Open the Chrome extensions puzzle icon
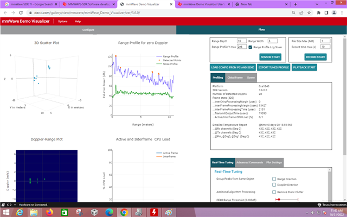 pos(318,12)
